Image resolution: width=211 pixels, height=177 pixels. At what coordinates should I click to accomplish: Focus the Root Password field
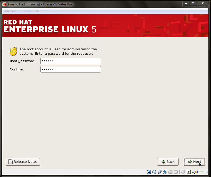click(71, 61)
